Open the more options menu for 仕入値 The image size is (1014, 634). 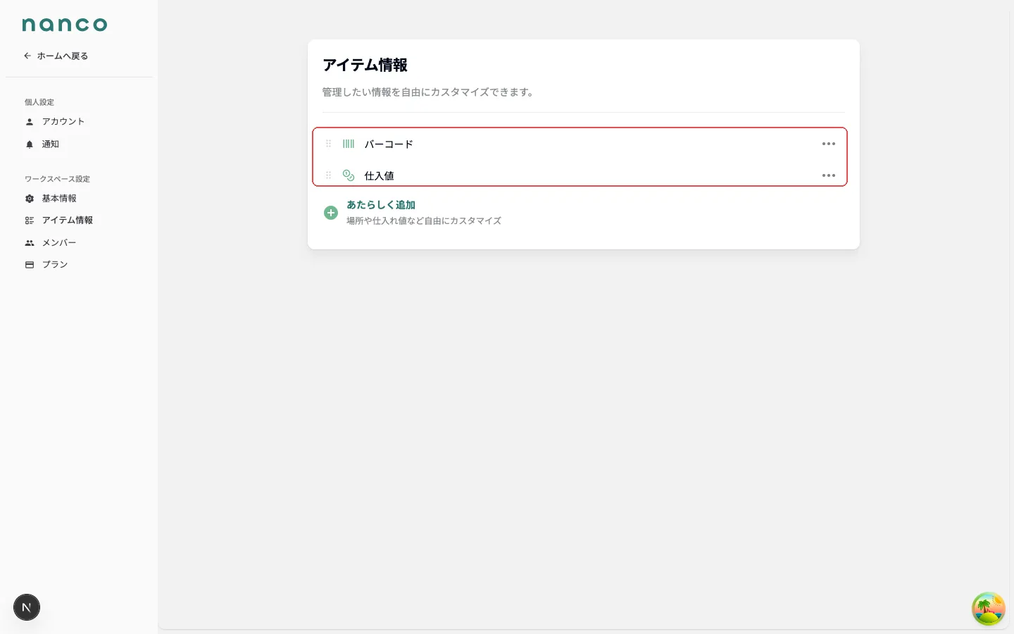click(829, 175)
